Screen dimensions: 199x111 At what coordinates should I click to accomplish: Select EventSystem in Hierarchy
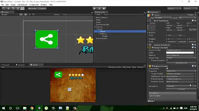(x=102, y=38)
